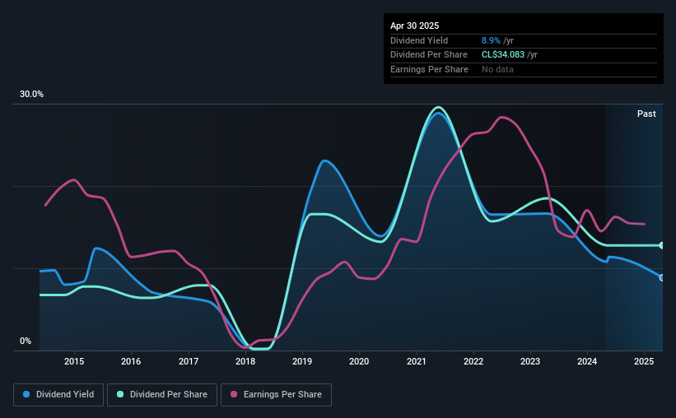Viewport: 676px width, 418px height.
Task: Click the 2016 x-axis label
Action: click(131, 361)
